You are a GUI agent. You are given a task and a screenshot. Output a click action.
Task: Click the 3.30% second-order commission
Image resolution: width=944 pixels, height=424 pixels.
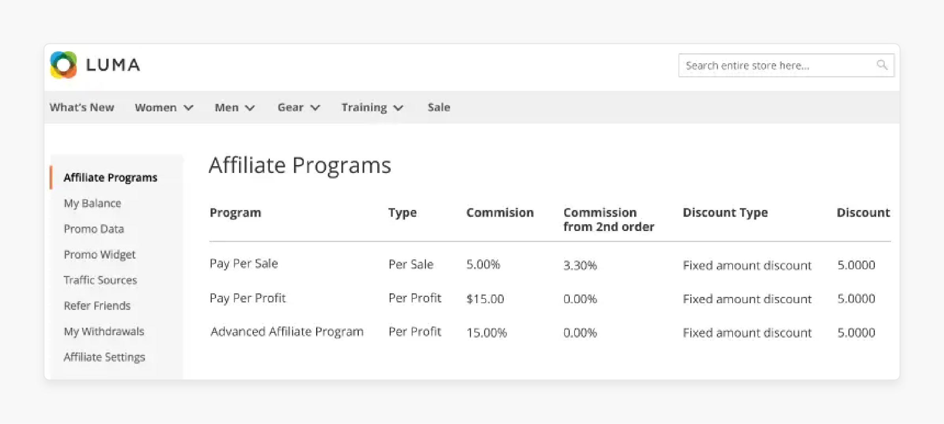tap(580, 265)
